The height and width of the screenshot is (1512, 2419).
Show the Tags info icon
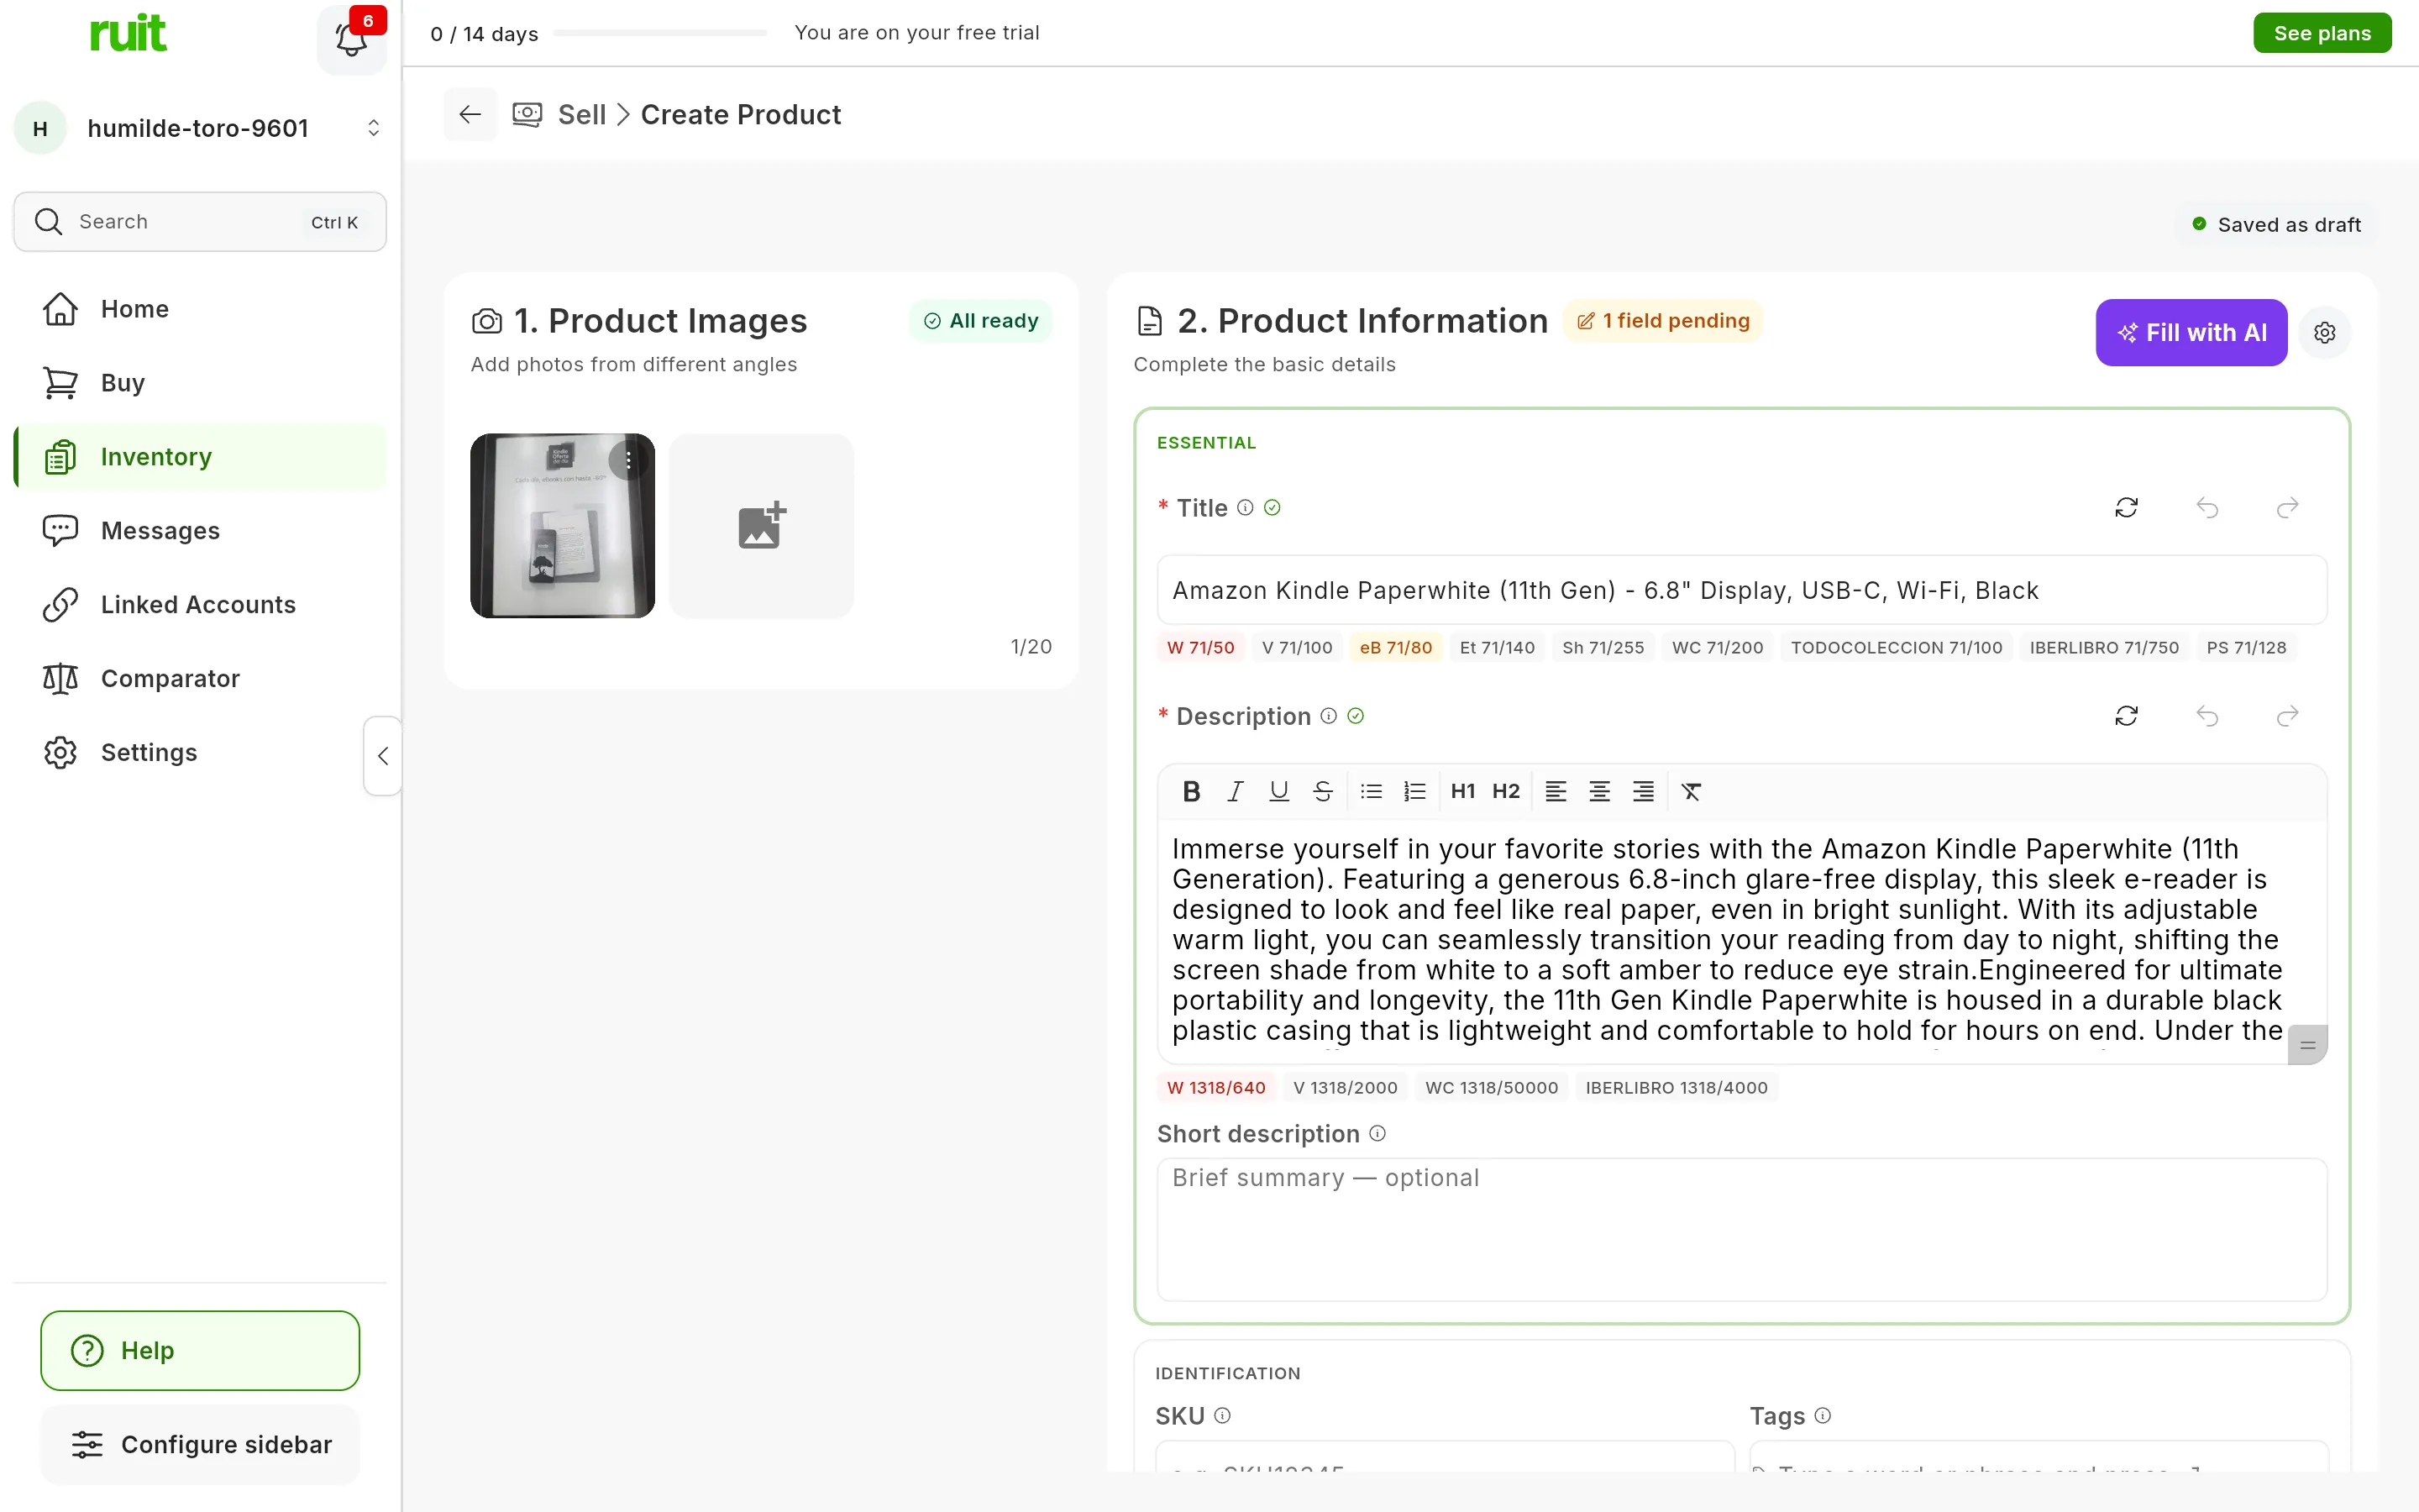[1823, 1416]
